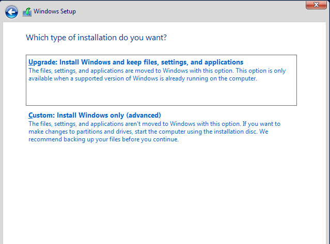Click the Windows Setup installer icon
This screenshot has width=330, height=244.
click(27, 12)
